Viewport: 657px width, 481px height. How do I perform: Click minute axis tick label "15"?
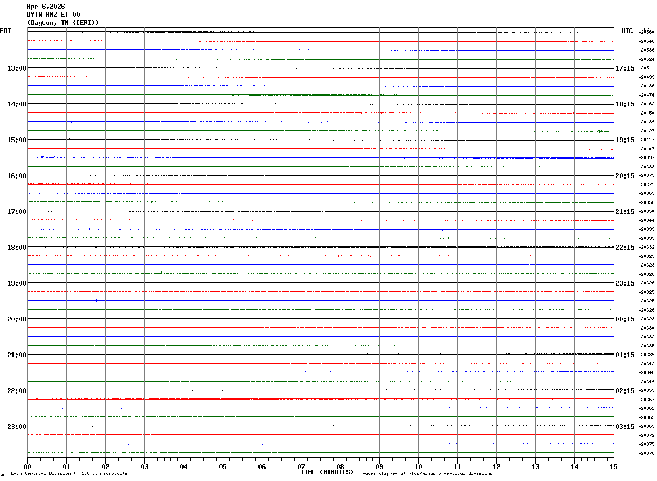click(614, 467)
